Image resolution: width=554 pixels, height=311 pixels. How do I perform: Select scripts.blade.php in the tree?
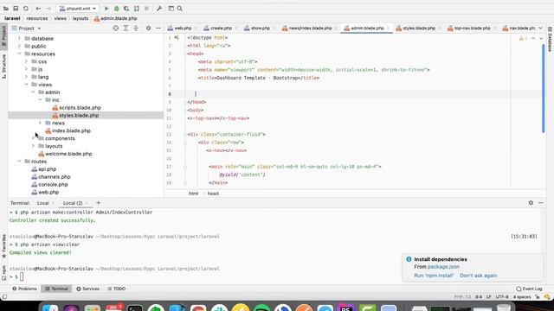(x=80, y=107)
